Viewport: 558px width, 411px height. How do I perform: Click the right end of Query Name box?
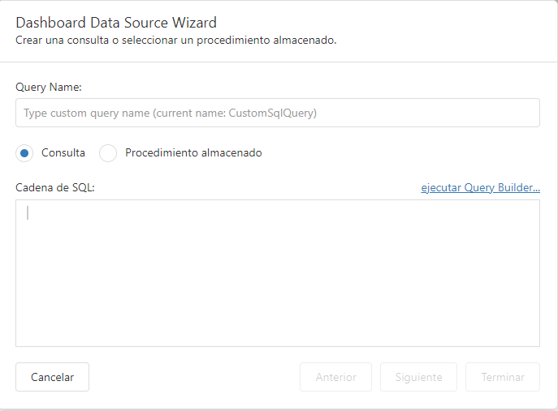coord(524,113)
